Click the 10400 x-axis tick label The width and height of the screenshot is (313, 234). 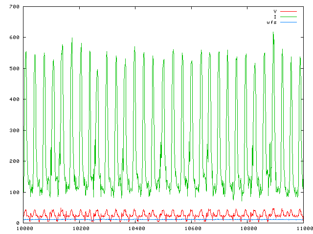pyautogui.click(x=136, y=228)
